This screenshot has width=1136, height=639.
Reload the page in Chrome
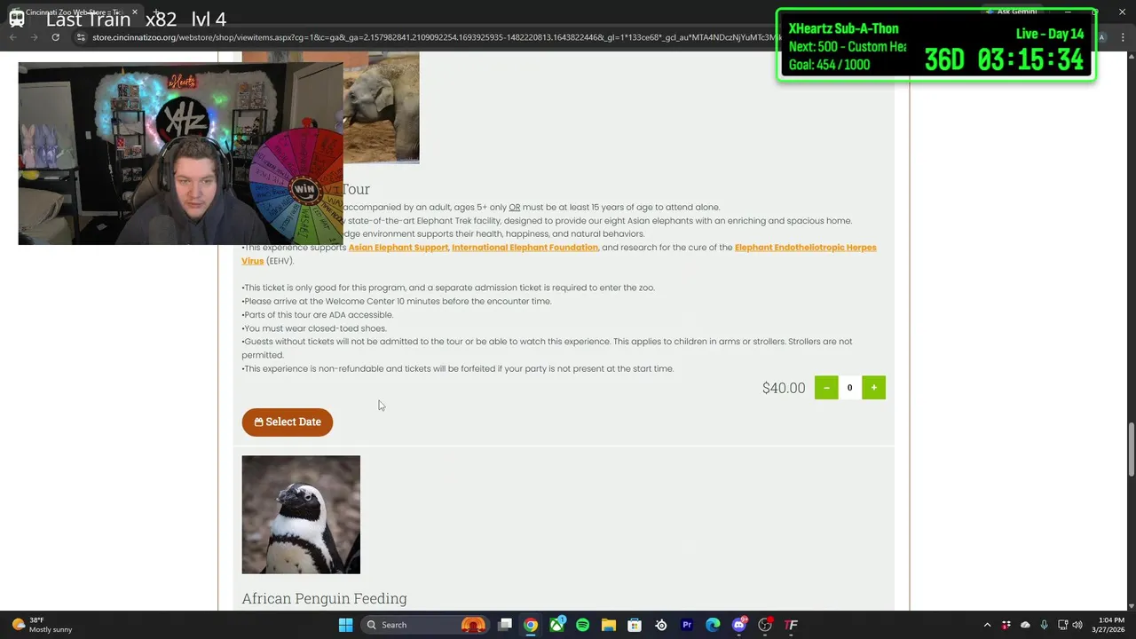[55, 37]
